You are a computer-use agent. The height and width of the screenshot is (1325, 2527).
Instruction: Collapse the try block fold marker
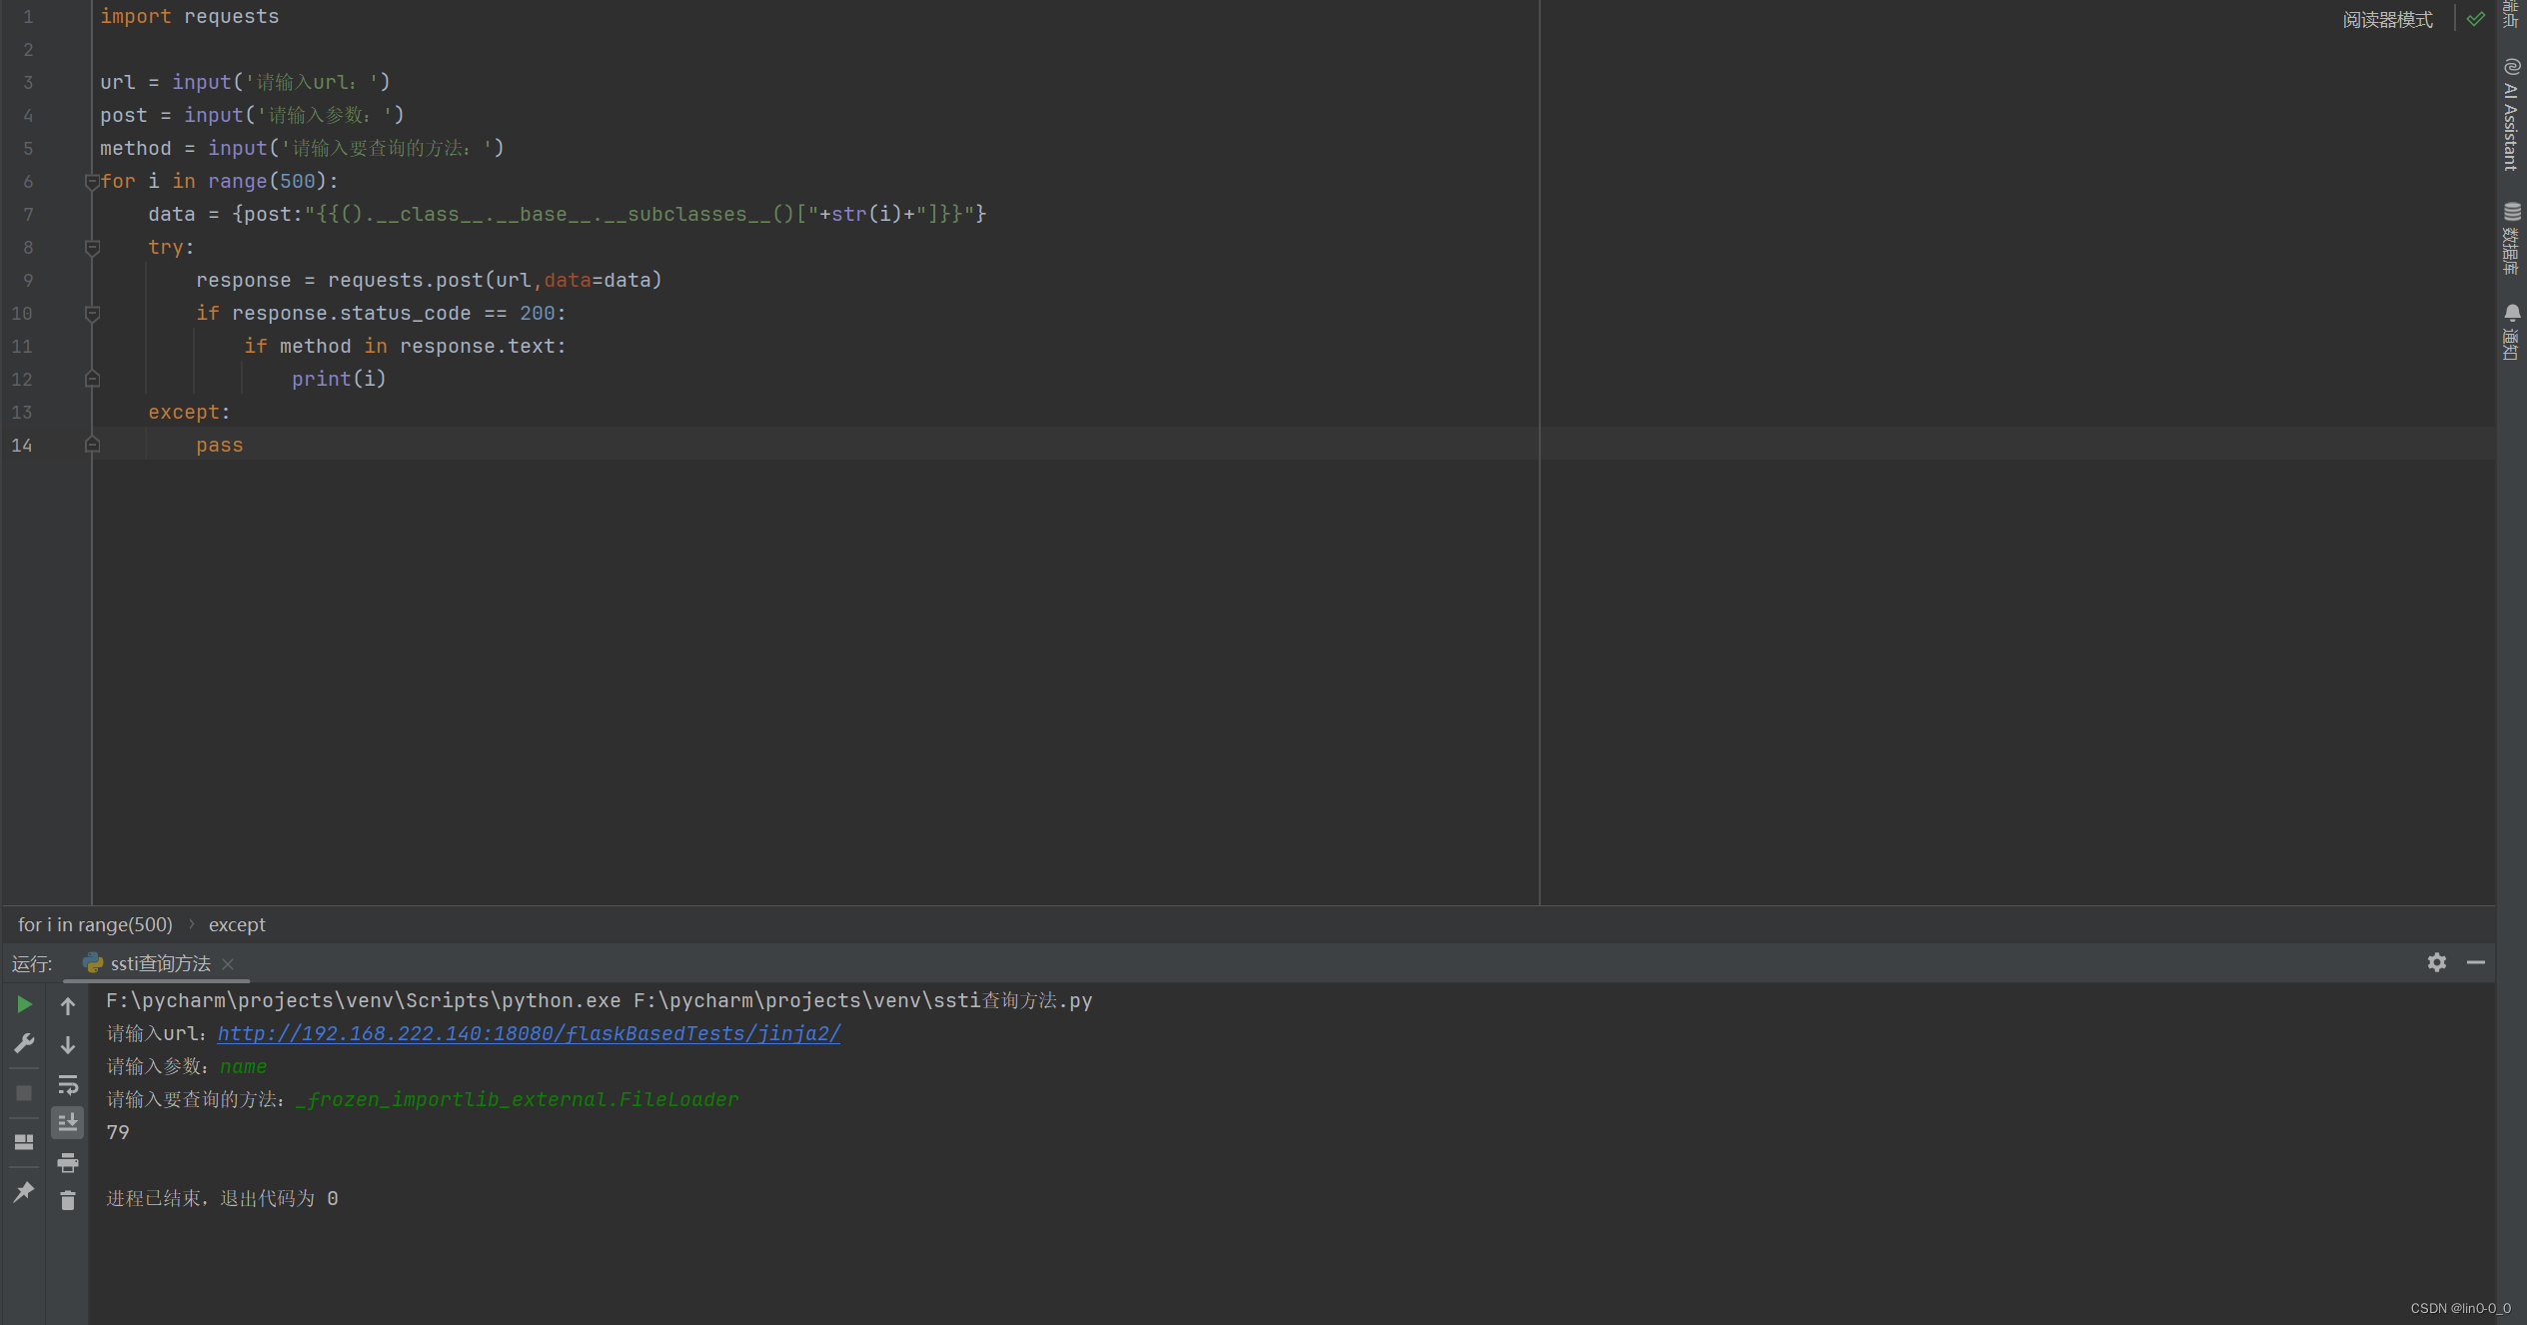[x=92, y=248]
